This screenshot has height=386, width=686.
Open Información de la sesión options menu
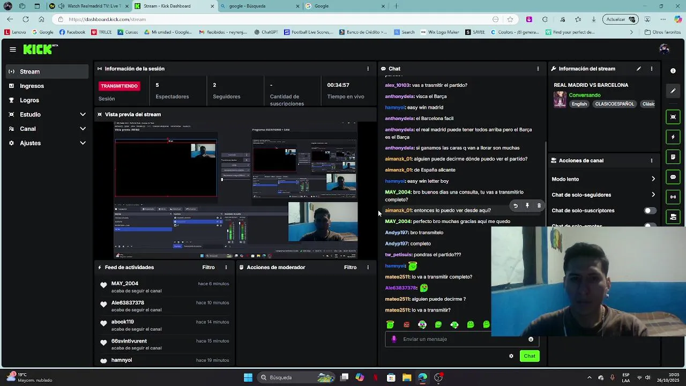tap(368, 69)
